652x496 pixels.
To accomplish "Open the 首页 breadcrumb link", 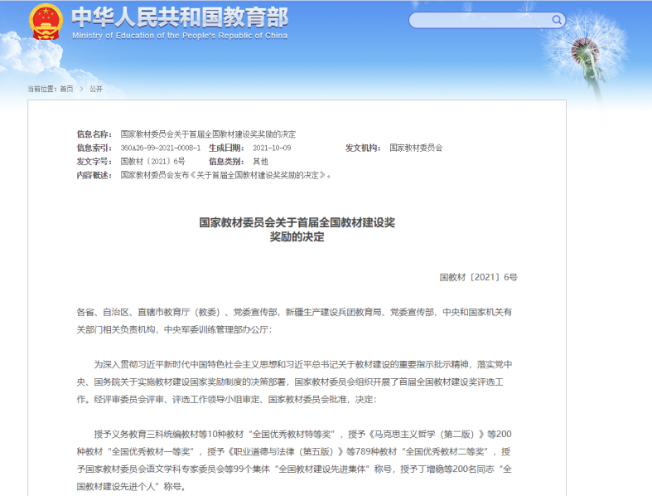I will 66,89.
